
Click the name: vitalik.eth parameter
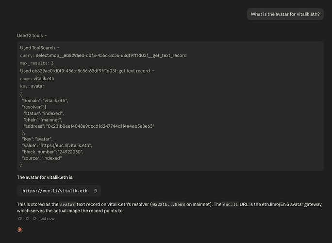click(37, 79)
